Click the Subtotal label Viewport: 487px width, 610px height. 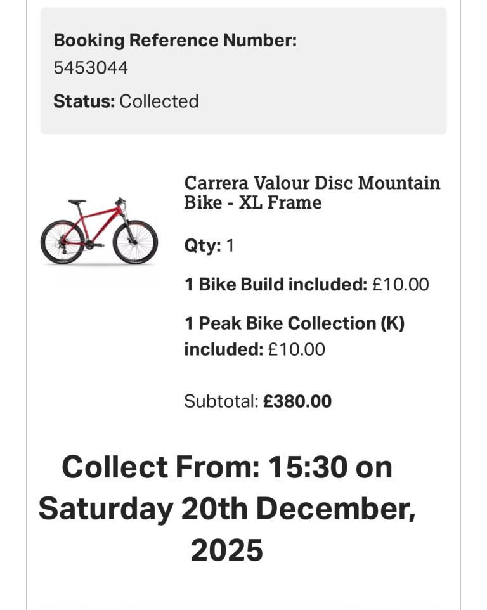(221, 401)
